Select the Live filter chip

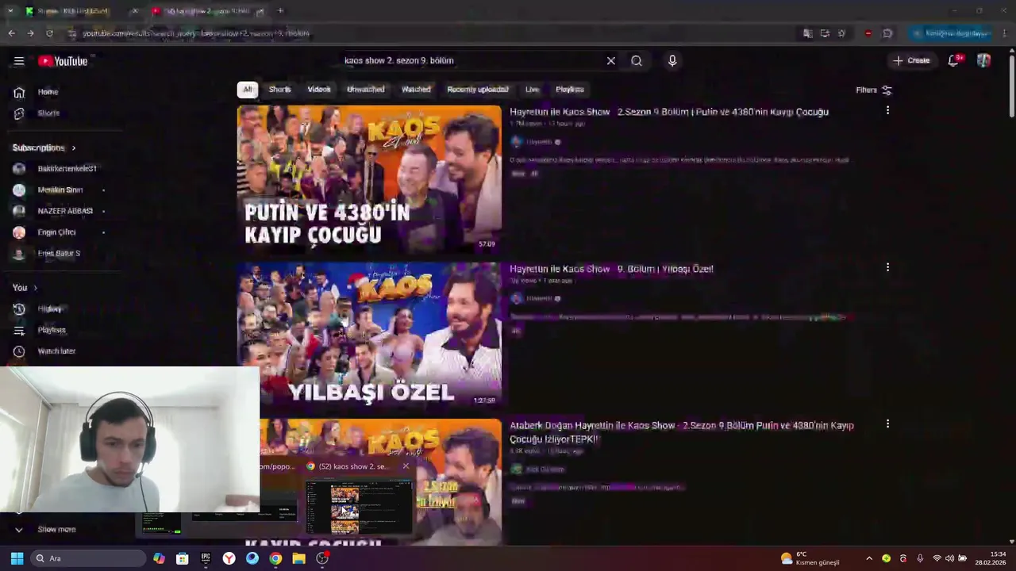pyautogui.click(x=532, y=90)
